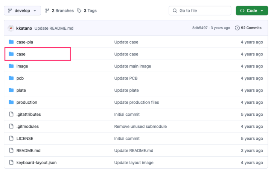Open the case folder
Image resolution: width=271 pixels, height=172 pixels.
pos(21,54)
